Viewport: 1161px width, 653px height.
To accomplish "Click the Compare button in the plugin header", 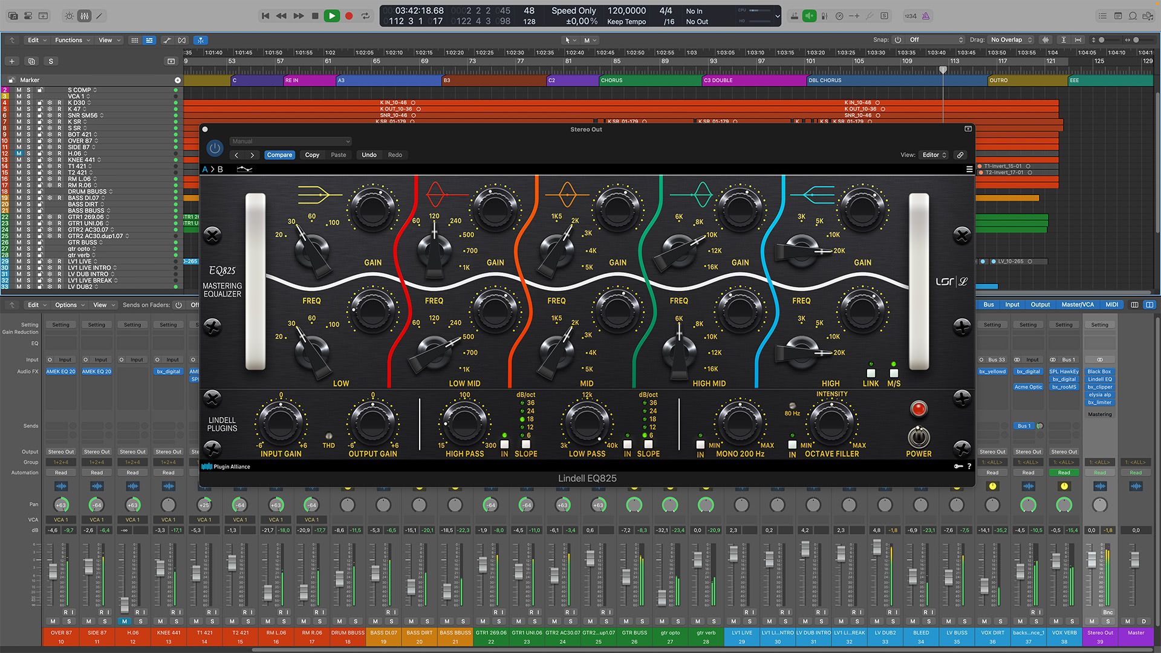I will pyautogui.click(x=279, y=155).
